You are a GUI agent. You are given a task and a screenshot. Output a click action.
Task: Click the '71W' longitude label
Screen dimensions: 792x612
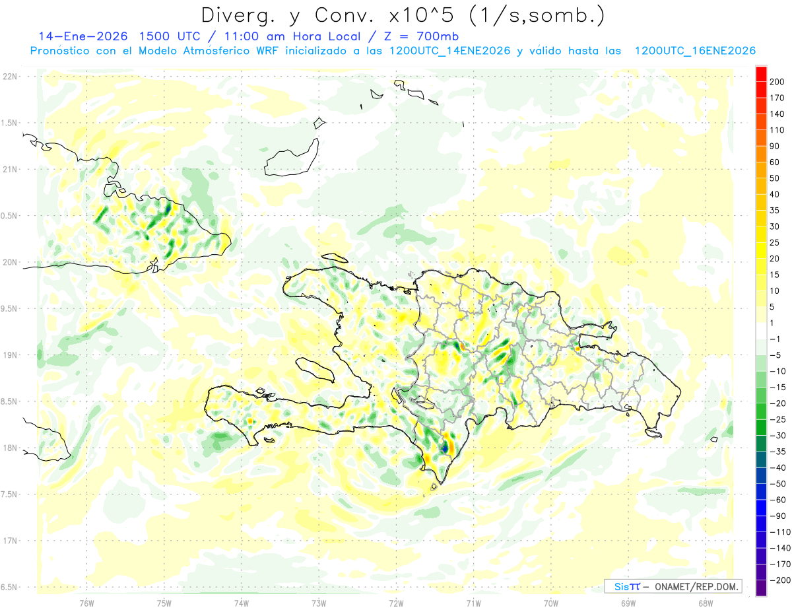pyautogui.click(x=473, y=603)
